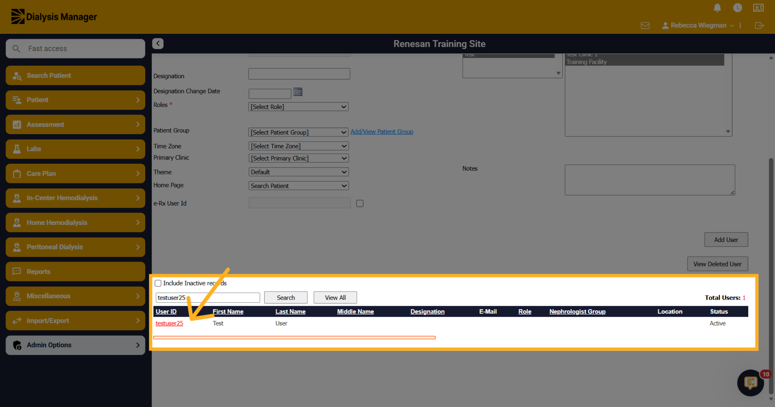
Task: Expand the Care Plan menu
Action: click(75, 174)
